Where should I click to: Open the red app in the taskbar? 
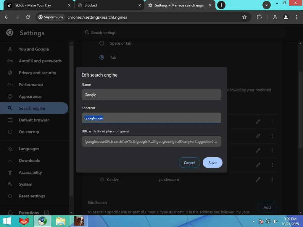point(24,221)
